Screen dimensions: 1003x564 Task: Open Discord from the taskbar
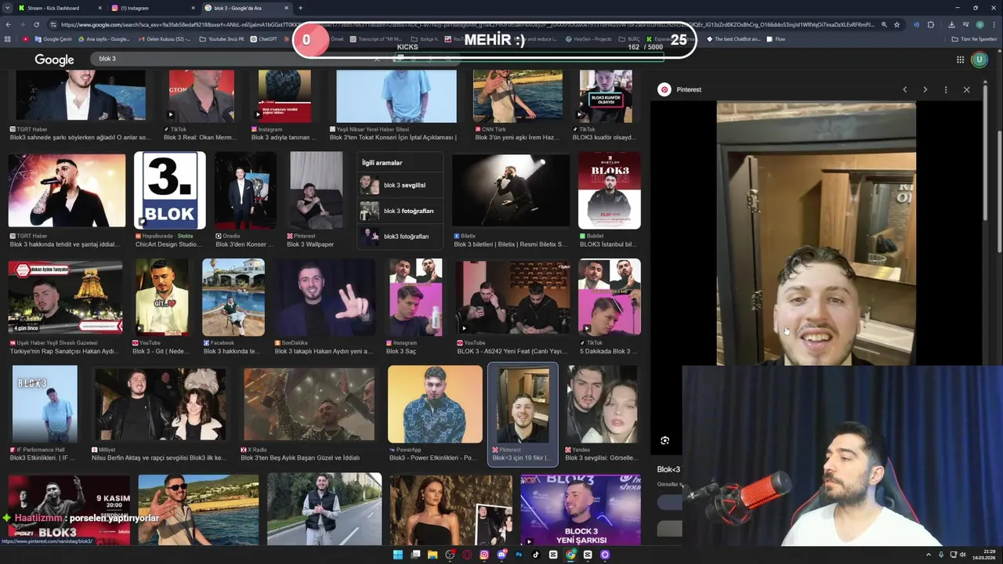[x=501, y=555]
